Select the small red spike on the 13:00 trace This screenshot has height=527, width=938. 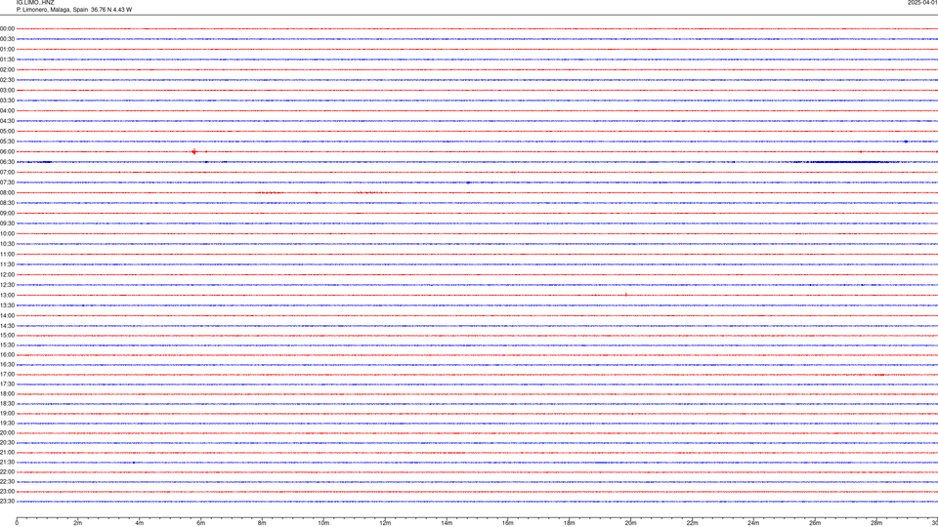tap(626, 295)
